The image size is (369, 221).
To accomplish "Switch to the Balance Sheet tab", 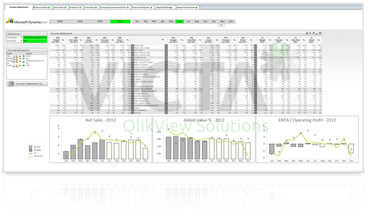I will pyautogui.click(x=42, y=8).
